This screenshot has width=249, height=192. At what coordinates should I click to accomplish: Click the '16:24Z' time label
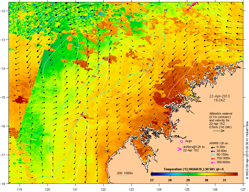point(220,100)
